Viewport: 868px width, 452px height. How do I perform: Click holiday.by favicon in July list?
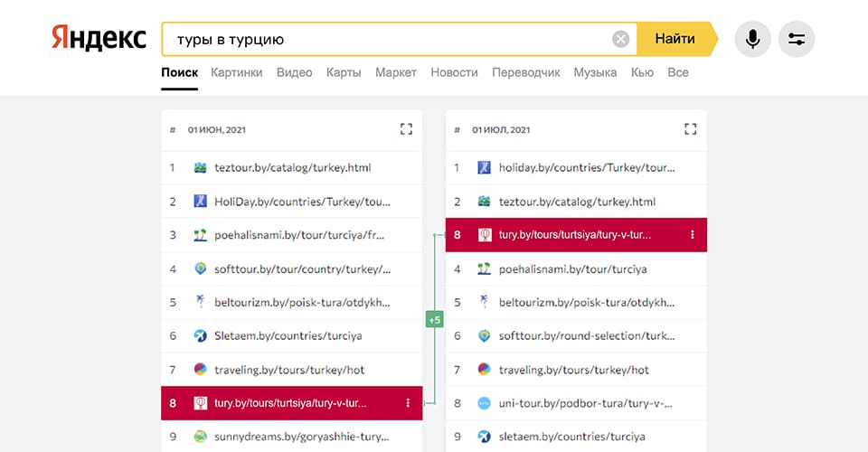485,167
